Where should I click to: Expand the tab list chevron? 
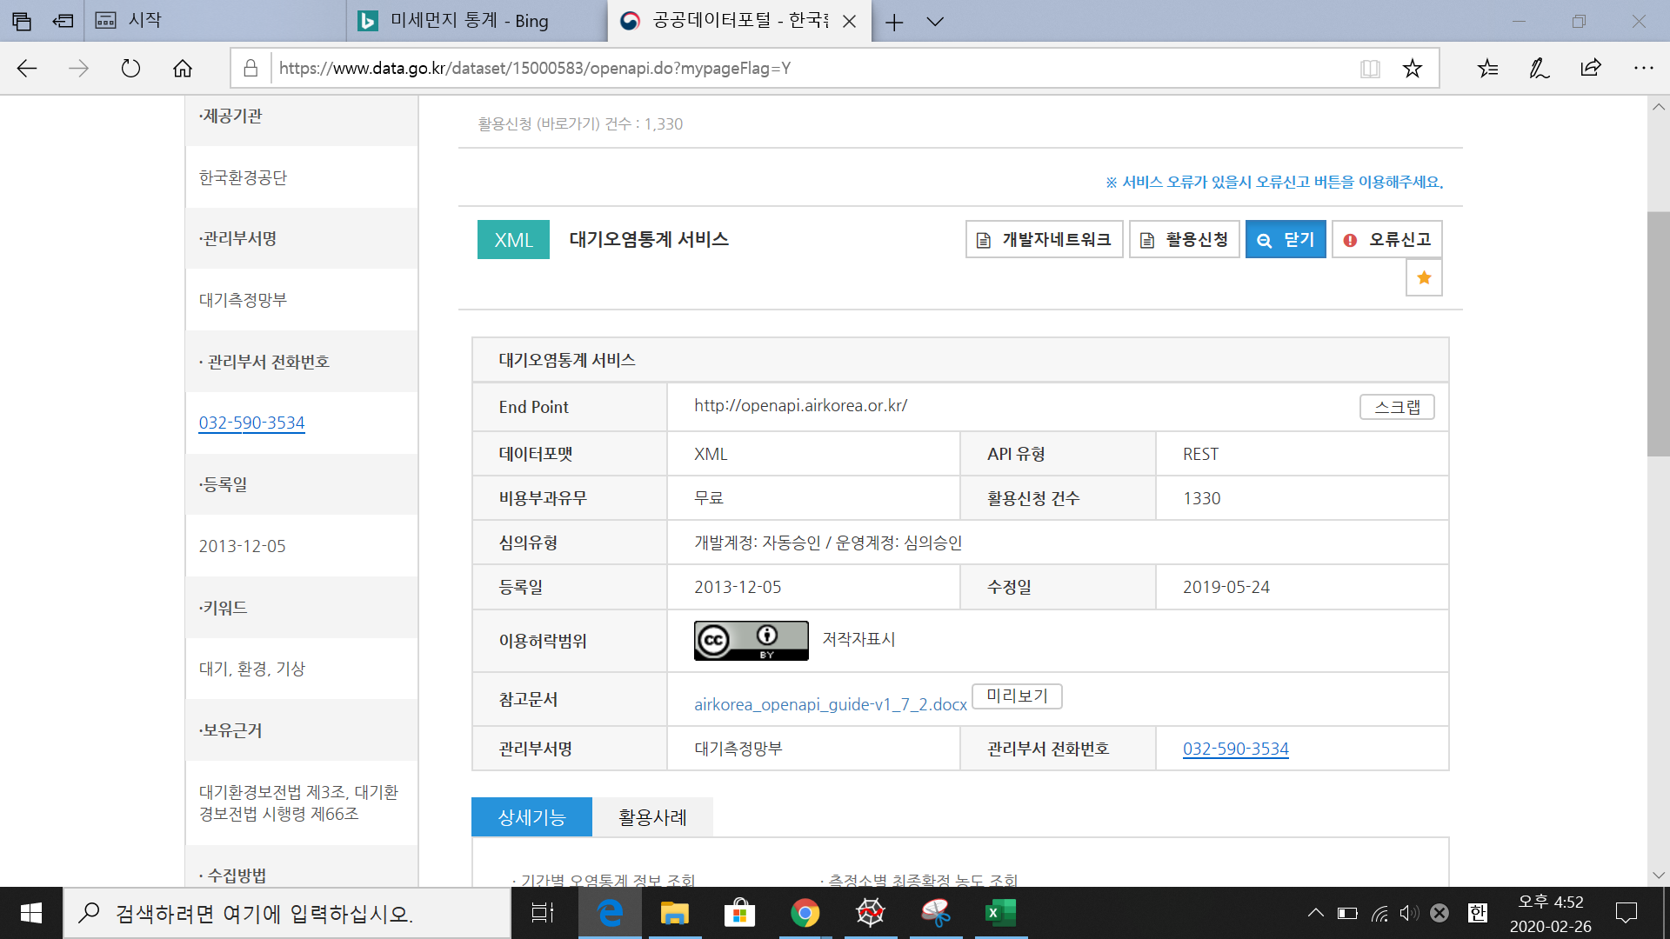(935, 21)
